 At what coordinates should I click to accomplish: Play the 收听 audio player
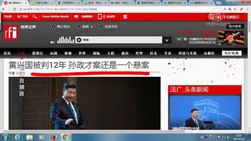[x=79, y=40]
